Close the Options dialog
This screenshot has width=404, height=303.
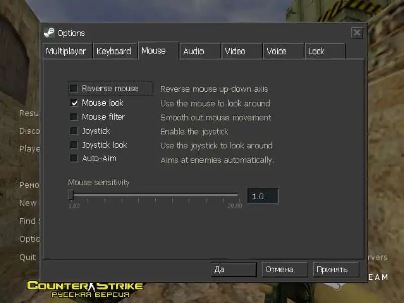(357, 33)
